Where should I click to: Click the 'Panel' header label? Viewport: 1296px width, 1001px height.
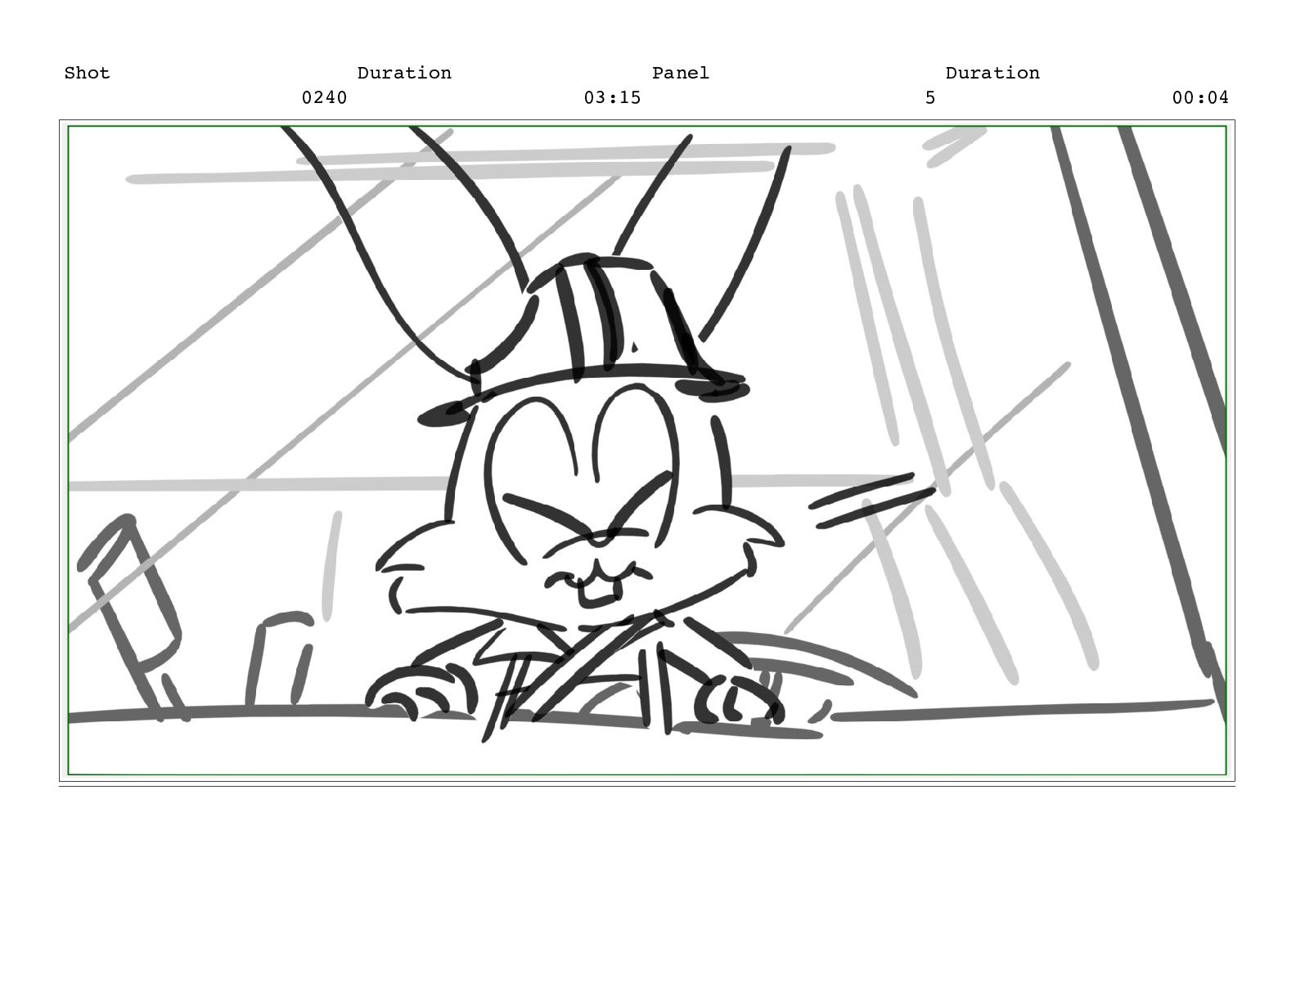click(x=681, y=73)
